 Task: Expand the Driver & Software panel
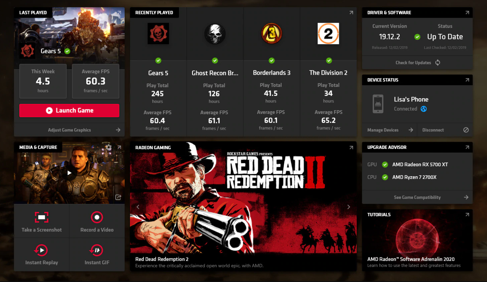(467, 13)
